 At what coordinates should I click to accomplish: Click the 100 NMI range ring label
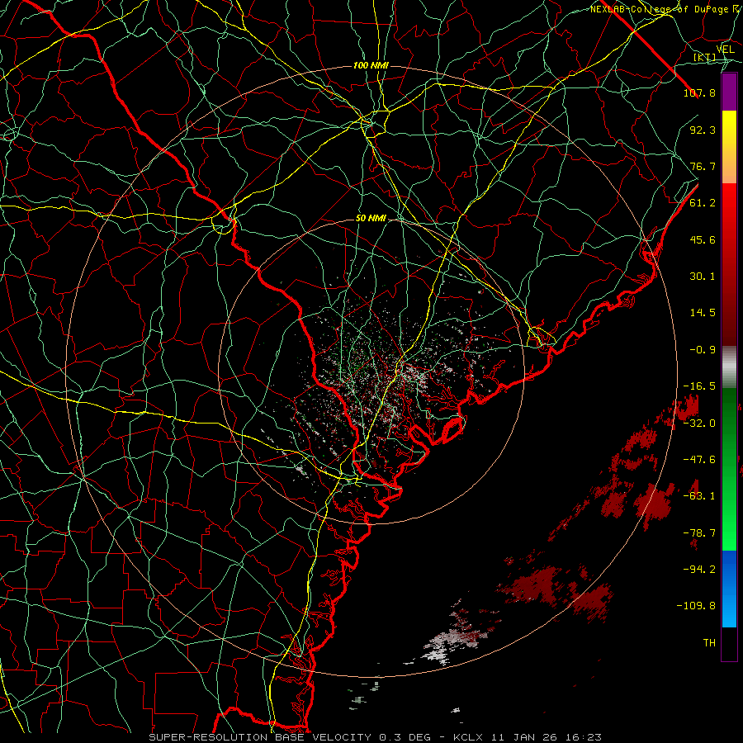point(371,65)
